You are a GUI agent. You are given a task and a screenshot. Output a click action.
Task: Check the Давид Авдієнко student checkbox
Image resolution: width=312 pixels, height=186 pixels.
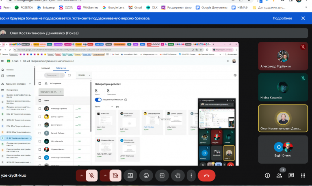(x=40, y=117)
